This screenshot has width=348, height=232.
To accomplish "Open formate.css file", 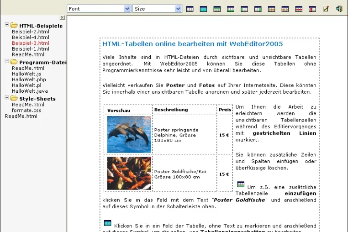I will point(26,111).
